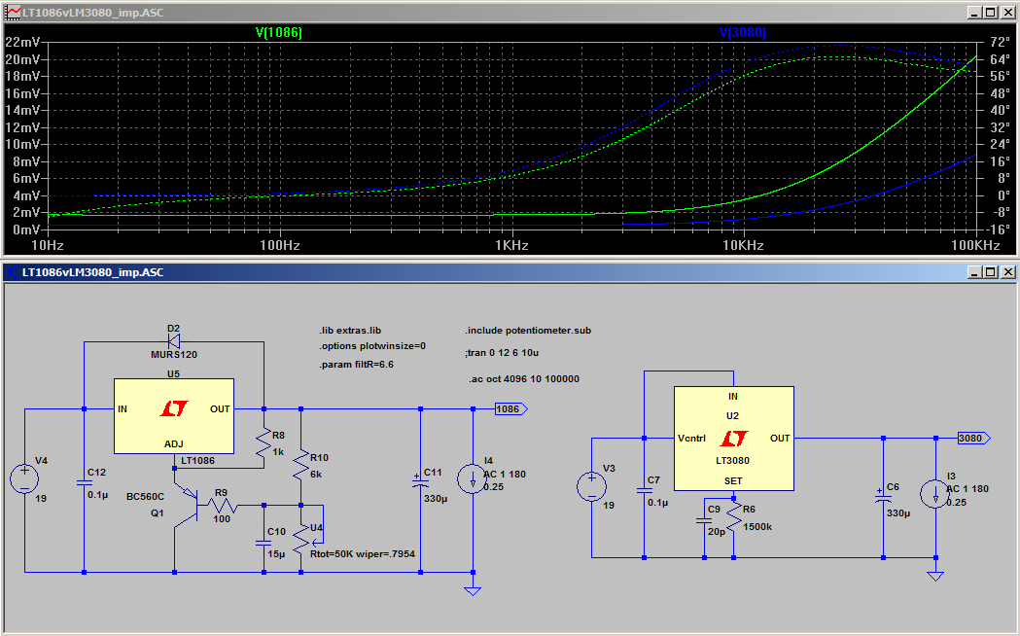
Task: Click the schematic window title bar icon
Action: tap(11, 272)
